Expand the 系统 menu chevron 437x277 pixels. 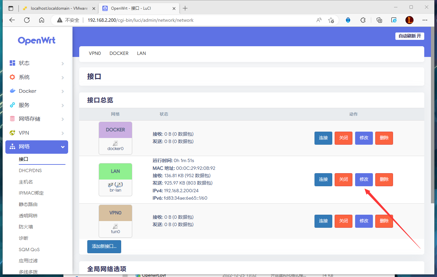[x=63, y=77]
